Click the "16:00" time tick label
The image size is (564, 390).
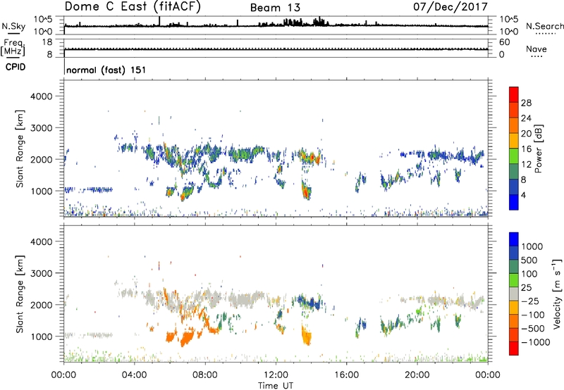click(x=346, y=375)
